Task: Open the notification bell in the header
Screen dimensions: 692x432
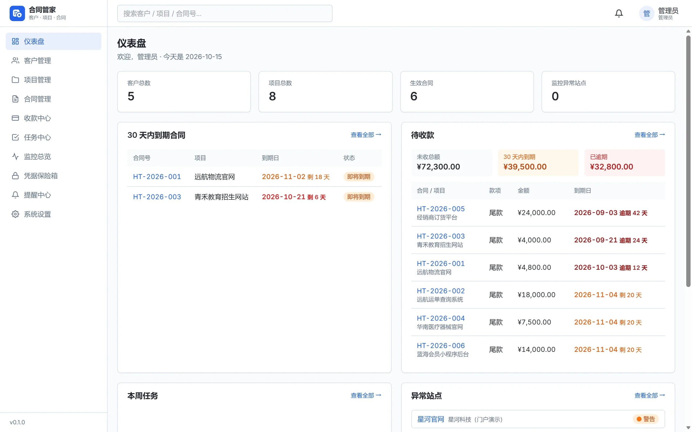Action: (x=619, y=13)
